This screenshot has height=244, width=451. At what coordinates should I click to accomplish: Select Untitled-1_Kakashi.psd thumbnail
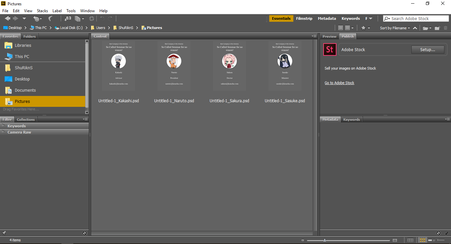119,65
